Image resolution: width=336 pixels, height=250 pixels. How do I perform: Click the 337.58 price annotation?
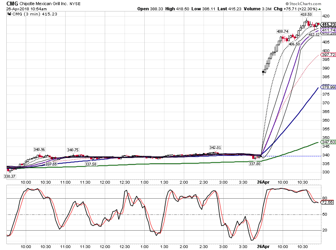tap(91, 164)
